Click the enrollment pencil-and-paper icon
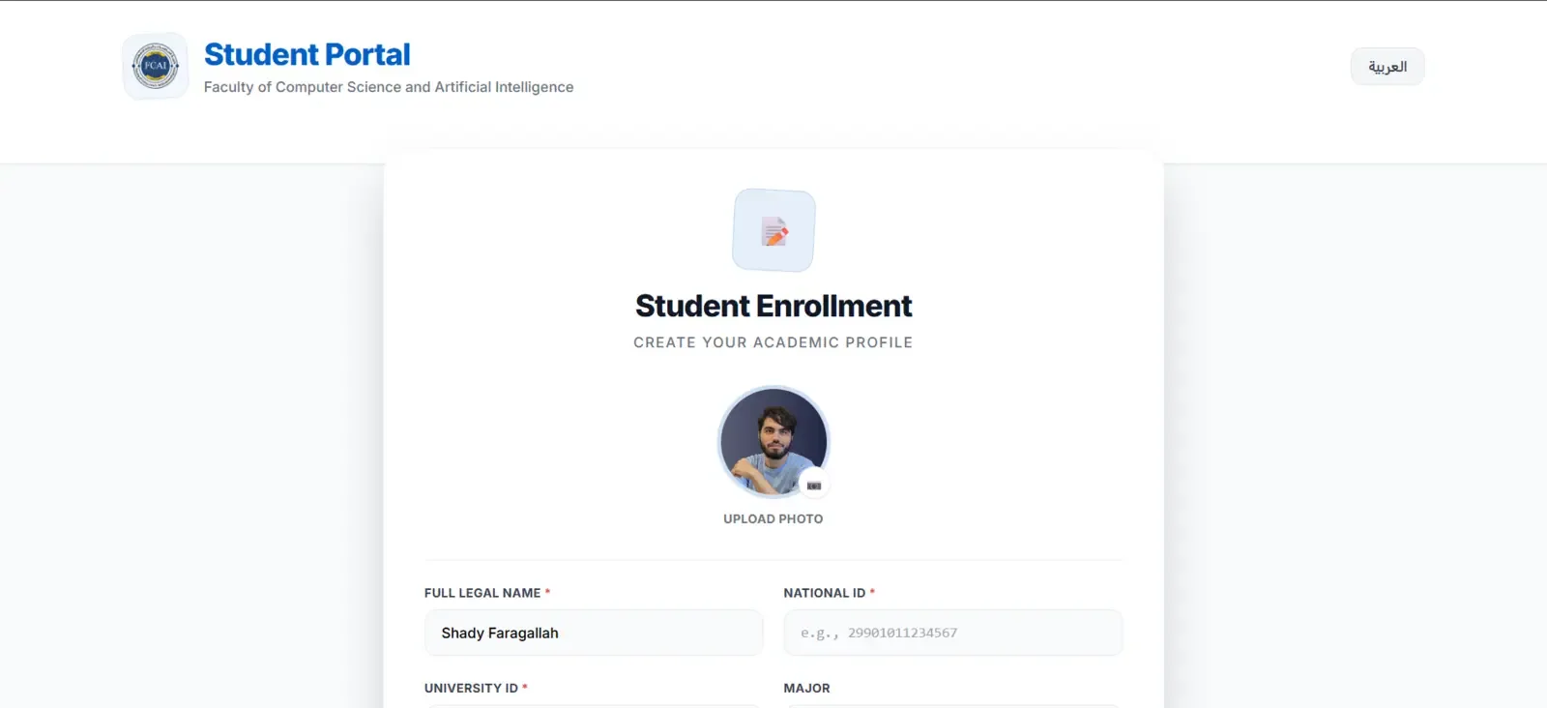1547x708 pixels. click(x=774, y=231)
